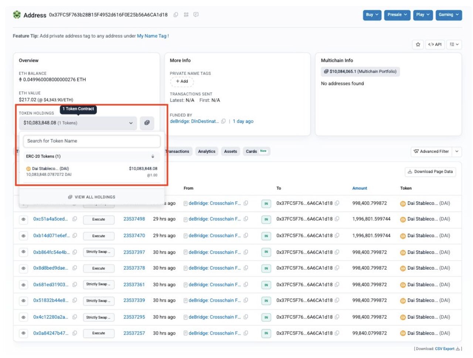Click the comment icon beside address
Viewport: 473px width, 358px height.
196,15
